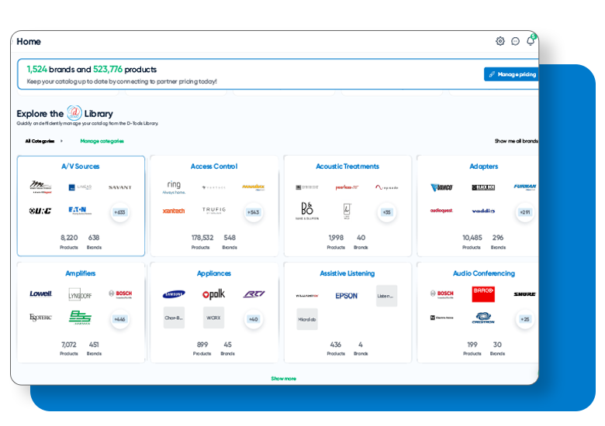Show +291 more Adapters brands
605x426 pixels.
tap(525, 212)
